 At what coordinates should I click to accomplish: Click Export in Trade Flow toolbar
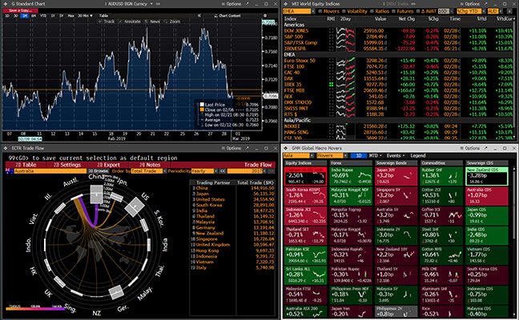pos(108,165)
